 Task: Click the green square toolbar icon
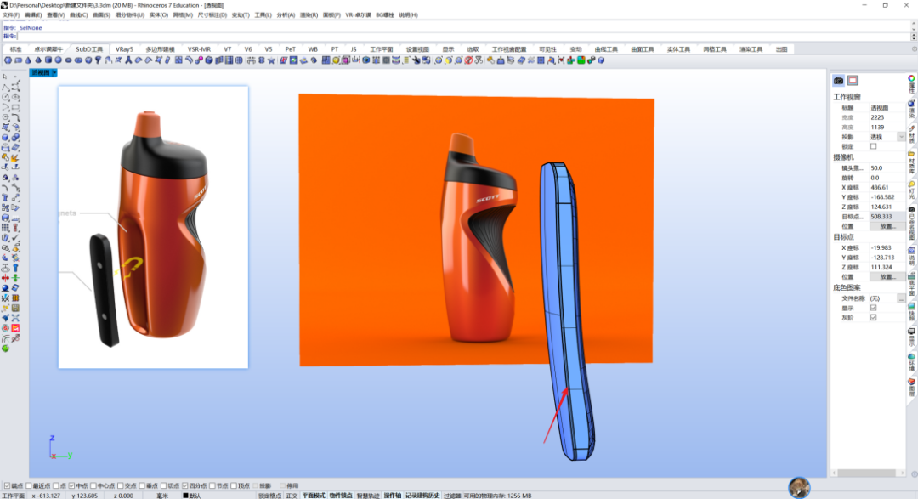[x=581, y=60]
